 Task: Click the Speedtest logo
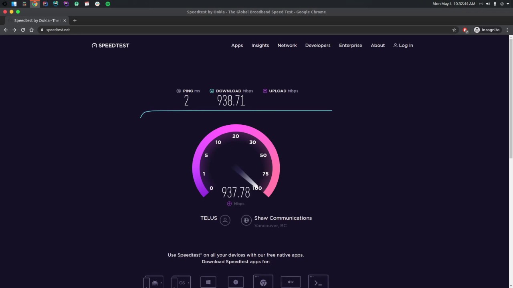tap(111, 46)
